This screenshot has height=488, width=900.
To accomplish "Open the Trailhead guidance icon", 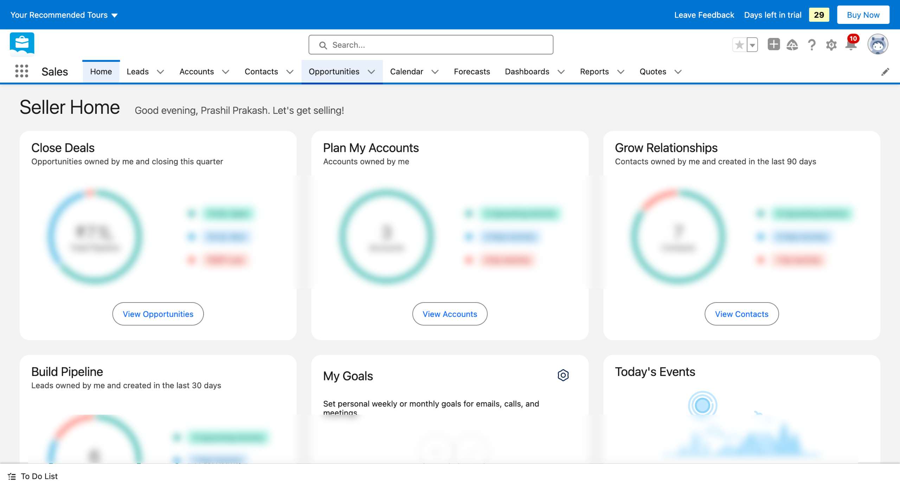I will [792, 45].
